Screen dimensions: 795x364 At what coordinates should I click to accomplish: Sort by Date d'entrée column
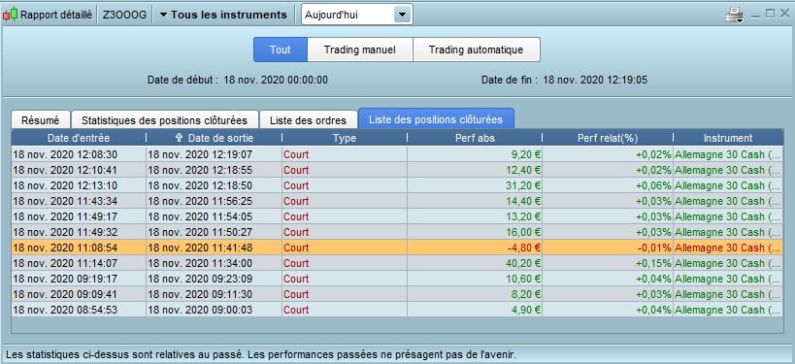[79, 138]
